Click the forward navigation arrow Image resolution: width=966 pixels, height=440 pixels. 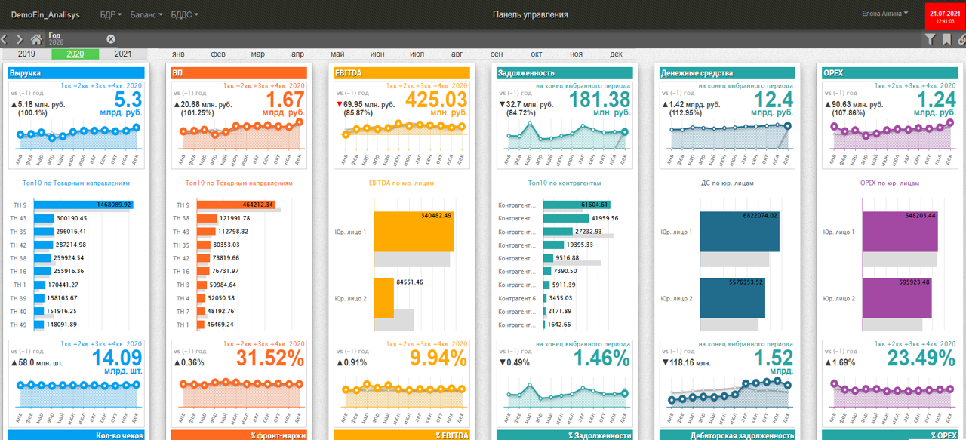click(20, 39)
